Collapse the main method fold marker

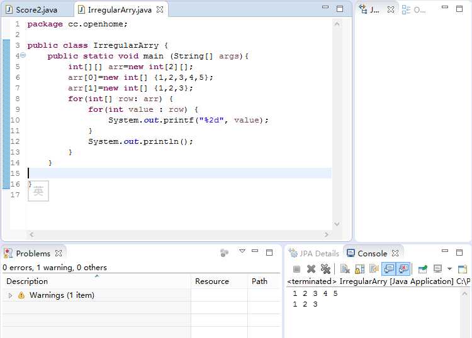(23, 55)
